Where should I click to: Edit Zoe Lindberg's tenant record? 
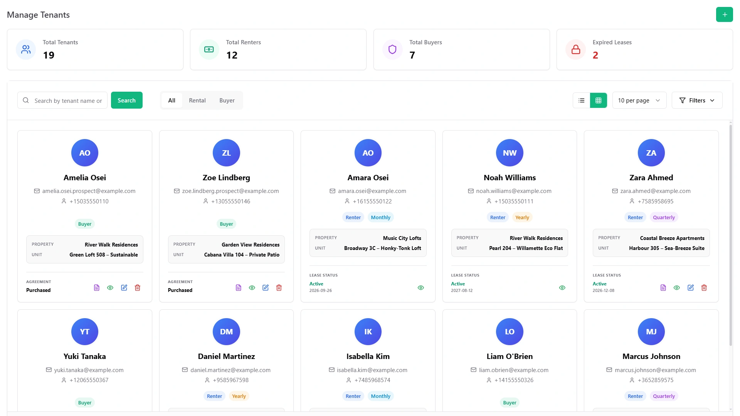[x=266, y=288]
